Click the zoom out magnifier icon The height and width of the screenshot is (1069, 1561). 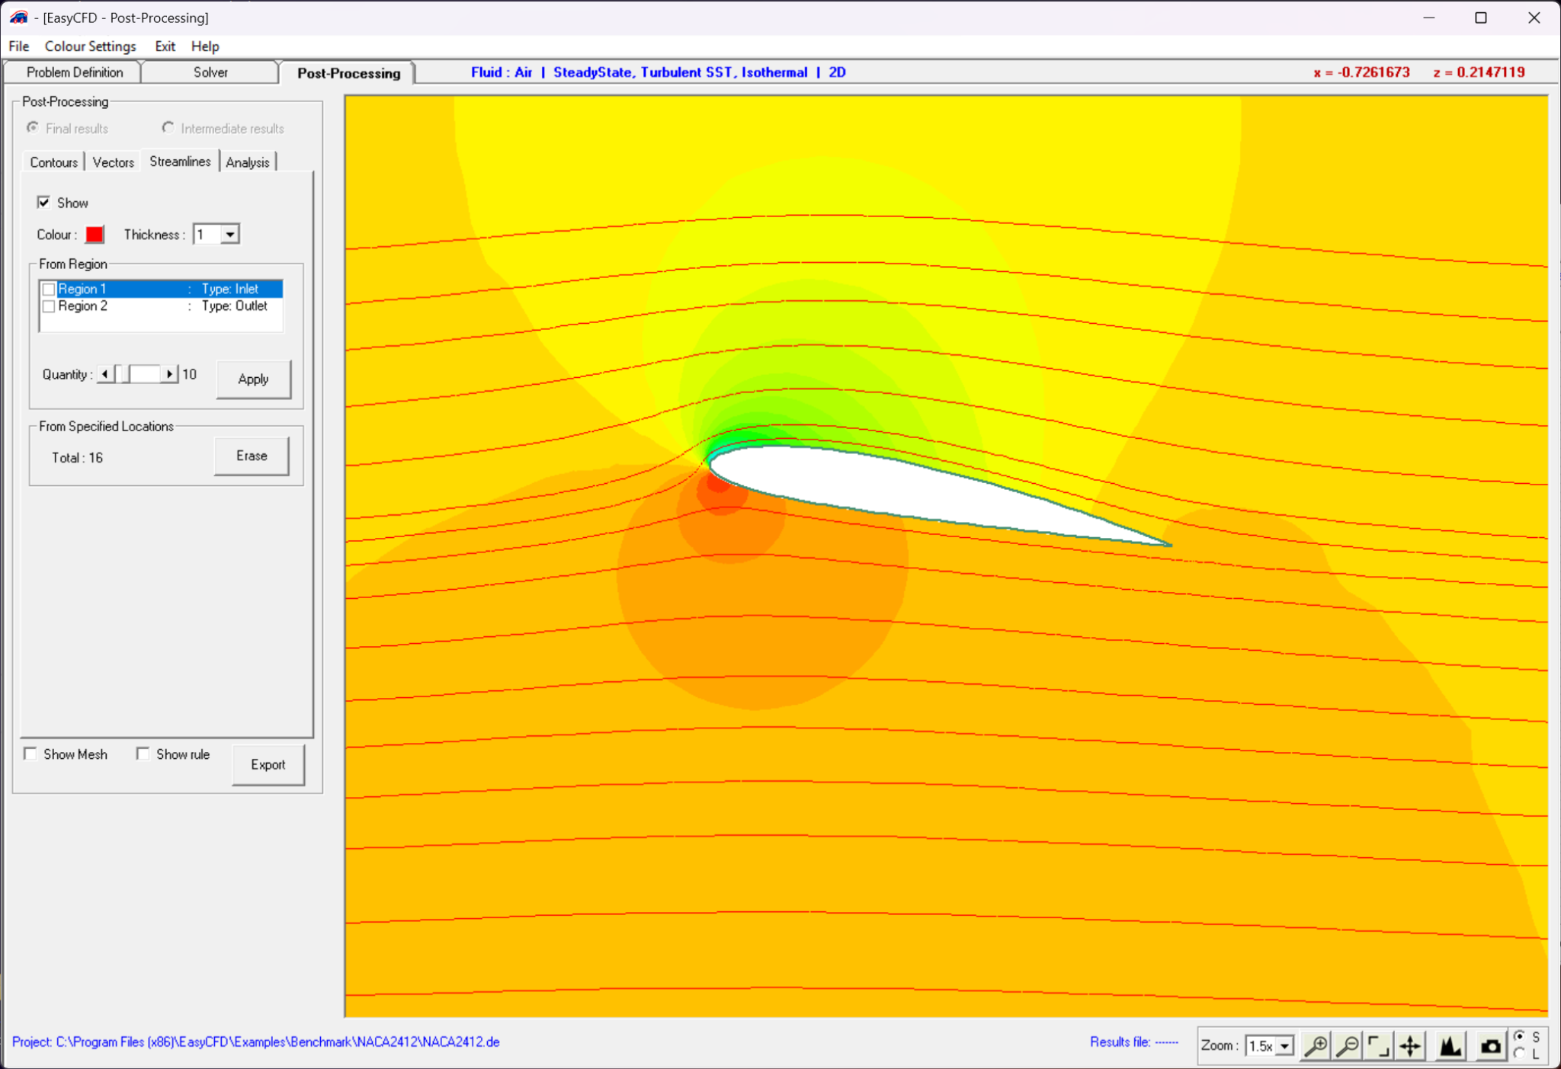coord(1348,1046)
